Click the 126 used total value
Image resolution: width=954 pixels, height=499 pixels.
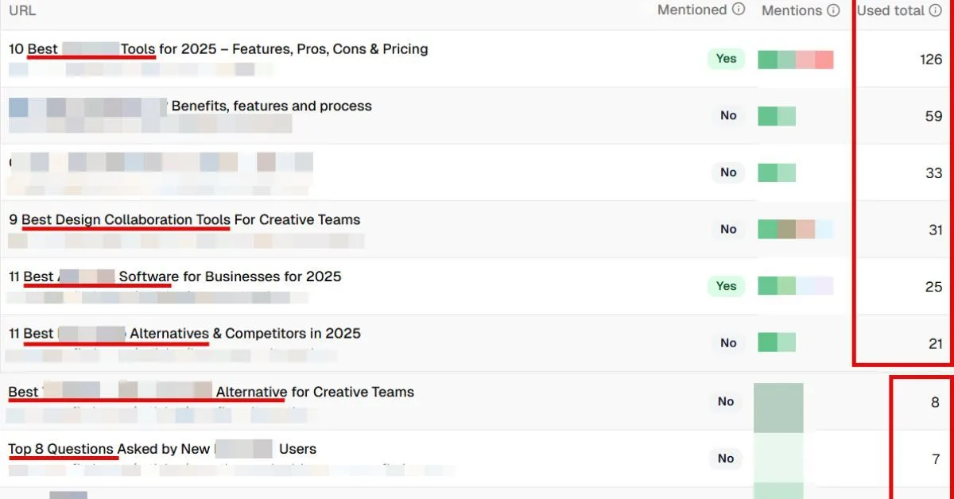pyautogui.click(x=930, y=60)
